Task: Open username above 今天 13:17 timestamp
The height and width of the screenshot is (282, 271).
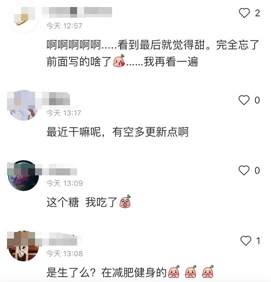Action: 56,99
